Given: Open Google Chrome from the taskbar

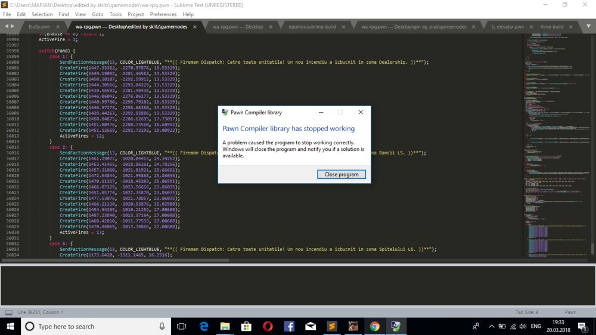Looking at the screenshot, I should pos(374,326).
